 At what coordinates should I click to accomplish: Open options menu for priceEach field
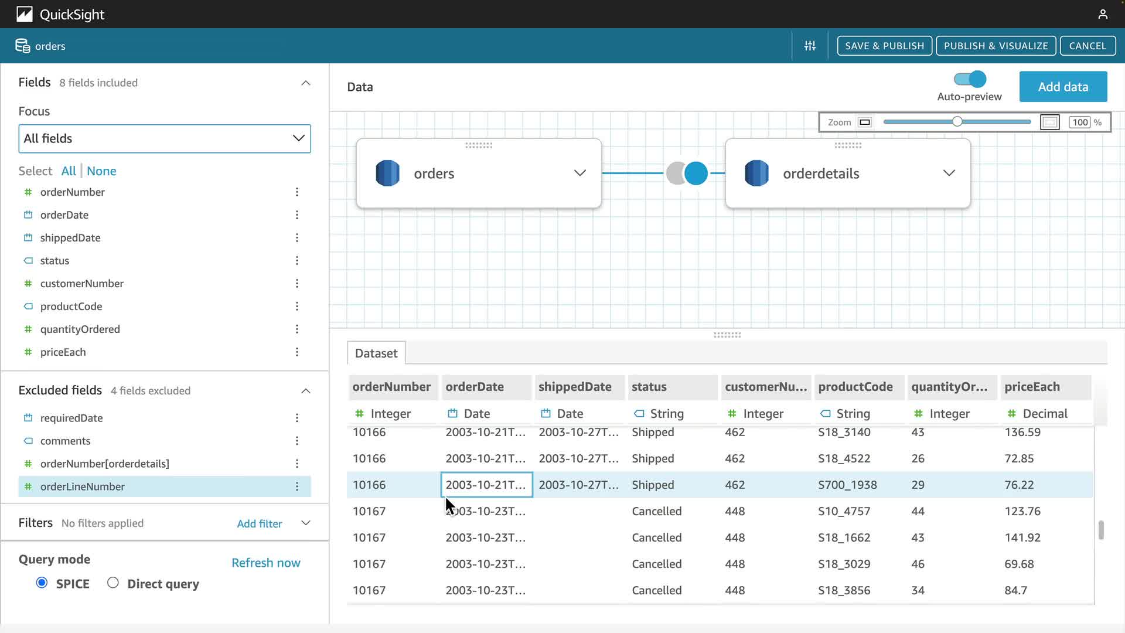click(x=297, y=352)
